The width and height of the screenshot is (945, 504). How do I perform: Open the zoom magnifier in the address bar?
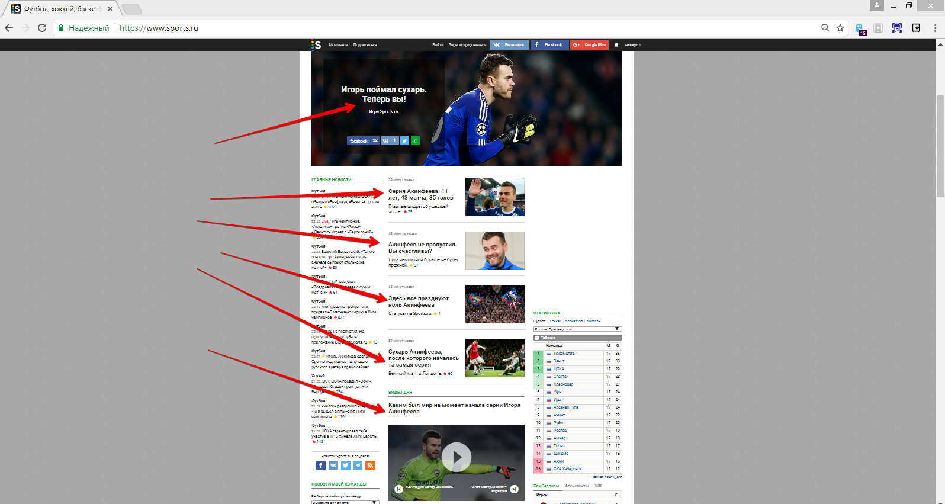tap(825, 28)
